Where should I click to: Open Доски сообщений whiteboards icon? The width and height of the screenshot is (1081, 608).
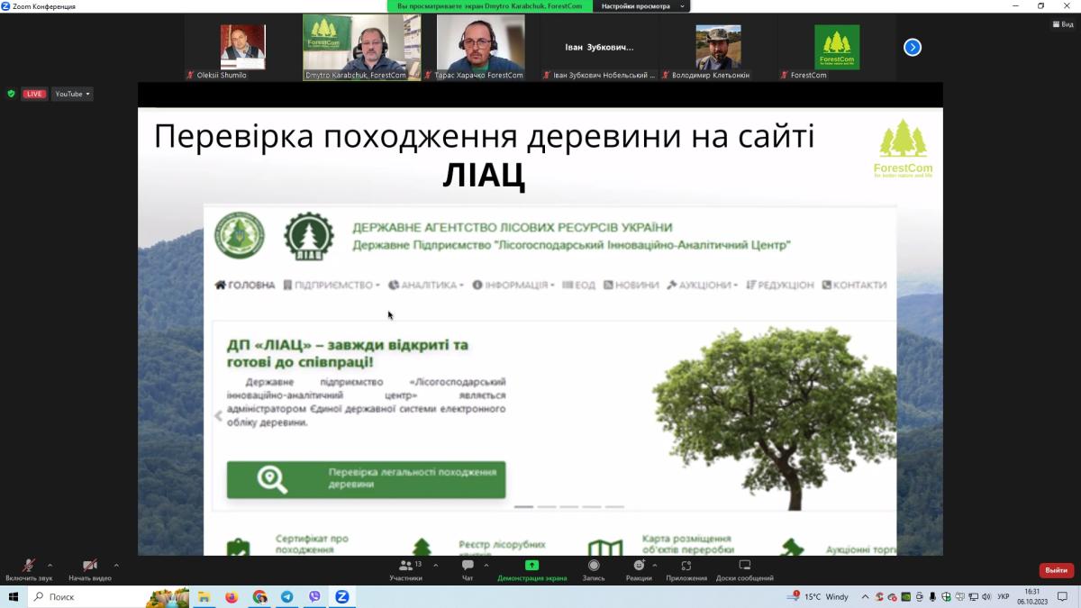coord(744,566)
